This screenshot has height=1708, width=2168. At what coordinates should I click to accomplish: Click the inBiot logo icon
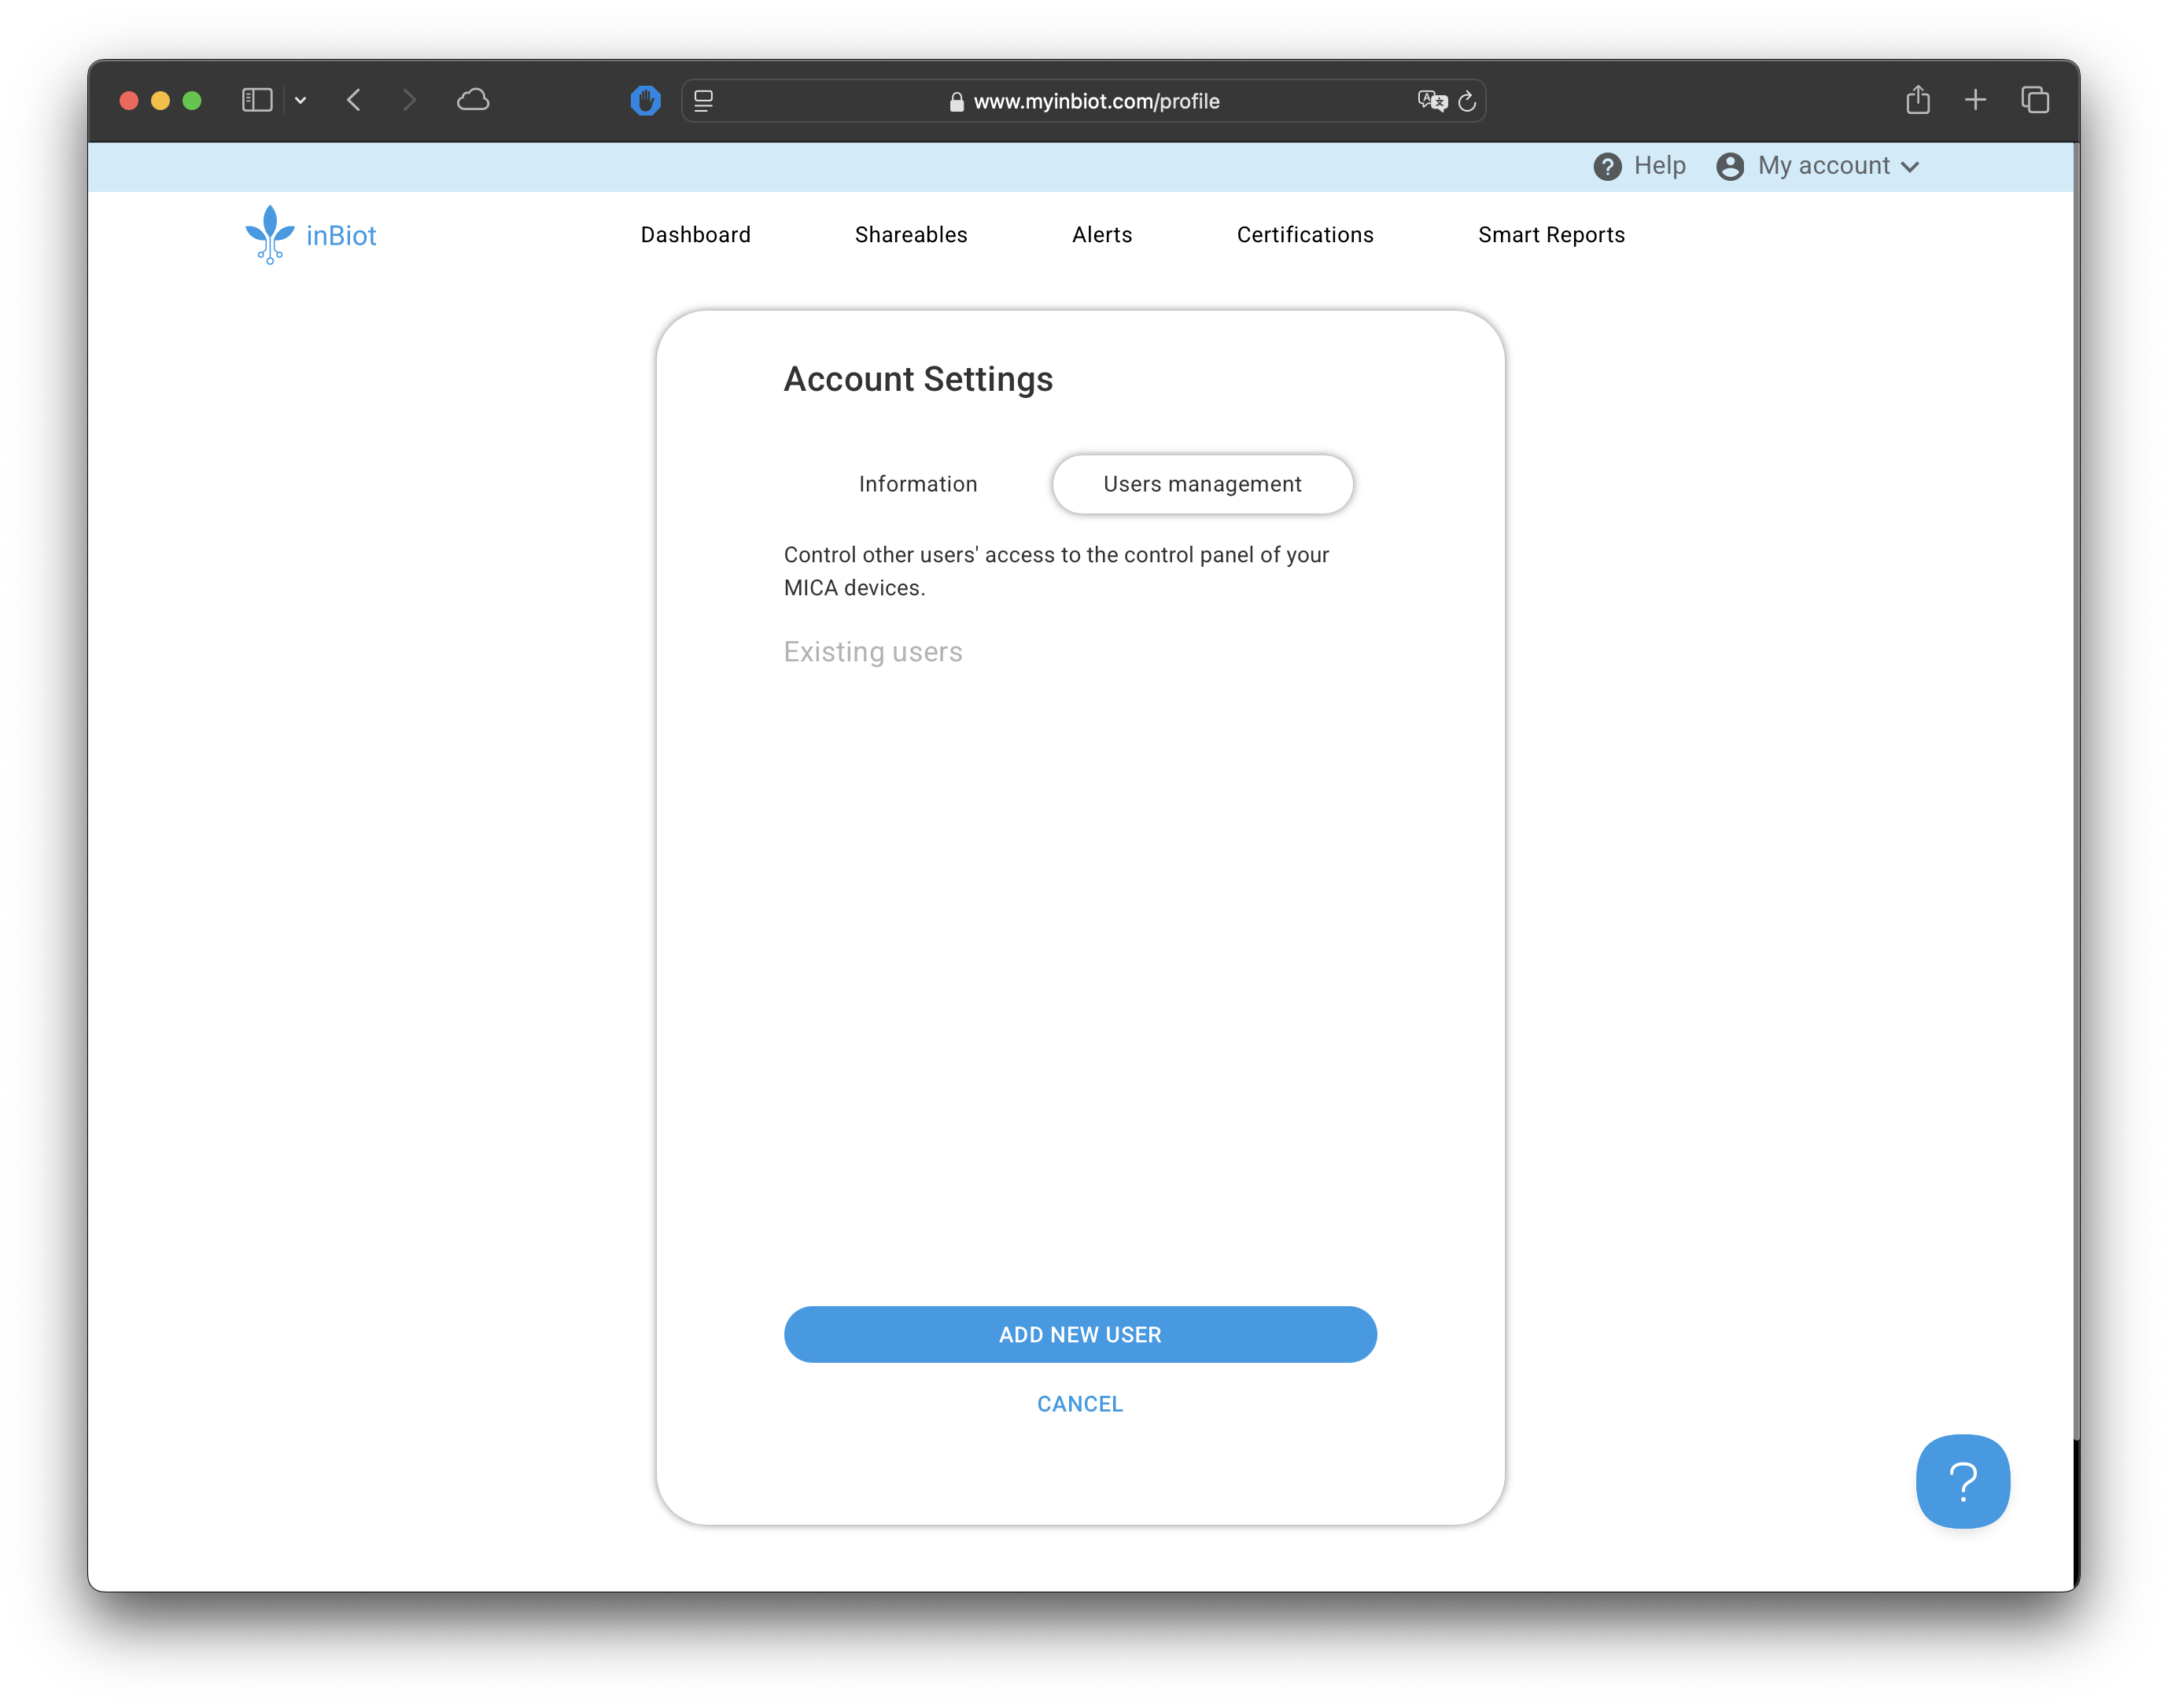point(269,234)
